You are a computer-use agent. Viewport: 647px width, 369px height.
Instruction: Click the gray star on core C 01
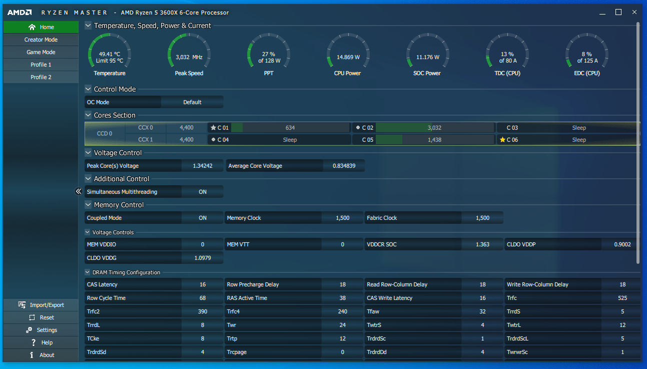click(x=213, y=128)
